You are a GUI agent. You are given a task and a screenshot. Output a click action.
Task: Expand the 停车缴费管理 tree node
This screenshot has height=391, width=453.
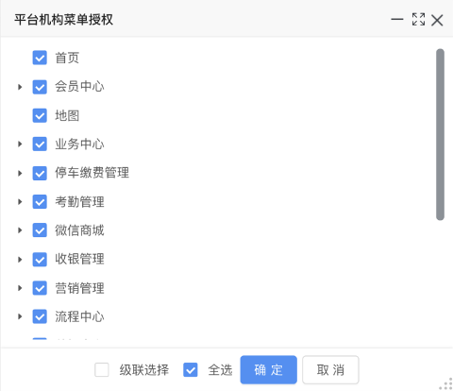pyautogui.click(x=20, y=173)
